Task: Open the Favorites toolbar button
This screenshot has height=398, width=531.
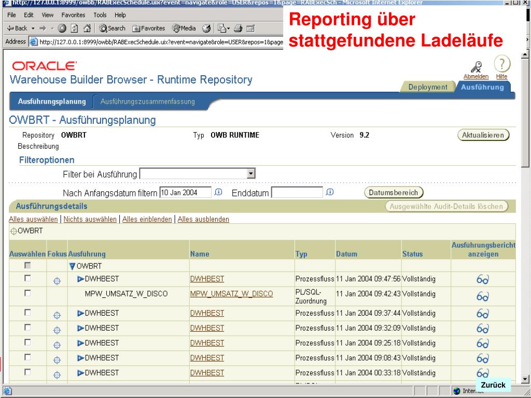Action: point(149,29)
